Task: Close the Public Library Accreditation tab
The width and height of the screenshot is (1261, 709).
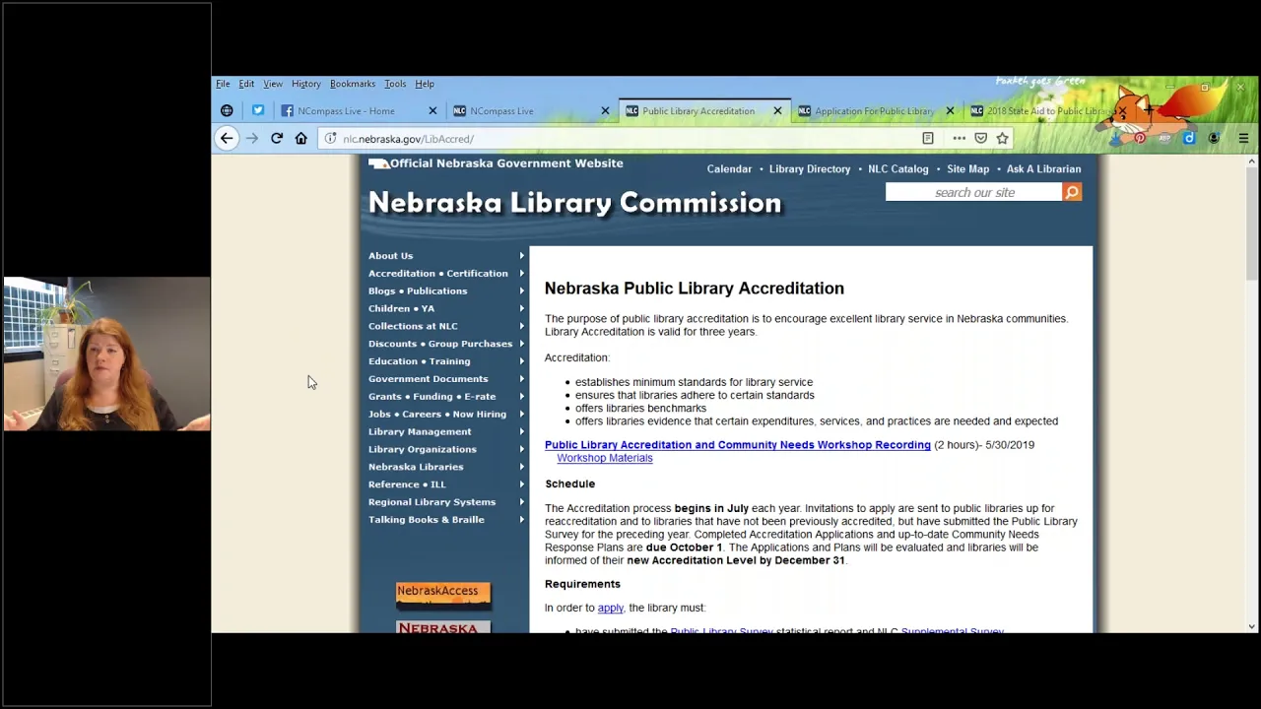Action: coord(777,111)
